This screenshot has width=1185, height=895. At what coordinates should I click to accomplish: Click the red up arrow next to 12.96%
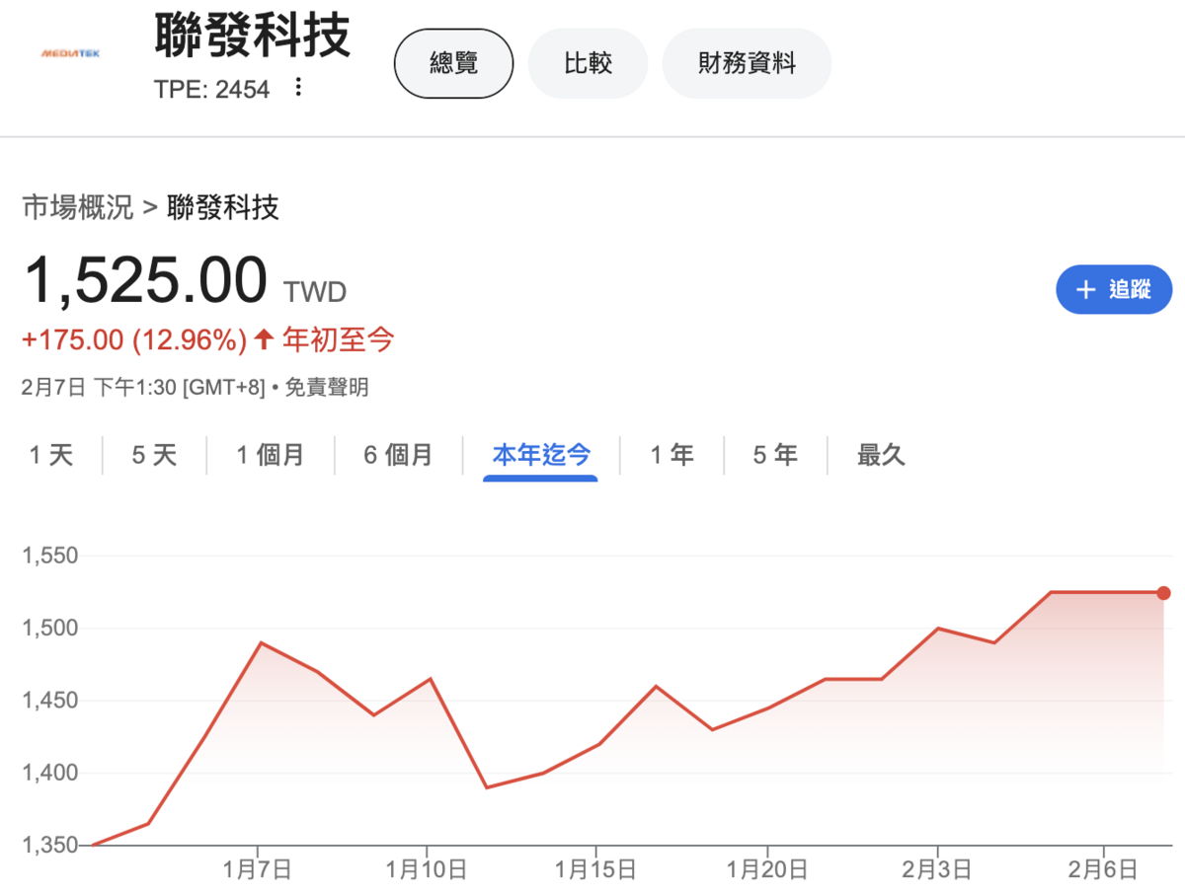pos(263,340)
